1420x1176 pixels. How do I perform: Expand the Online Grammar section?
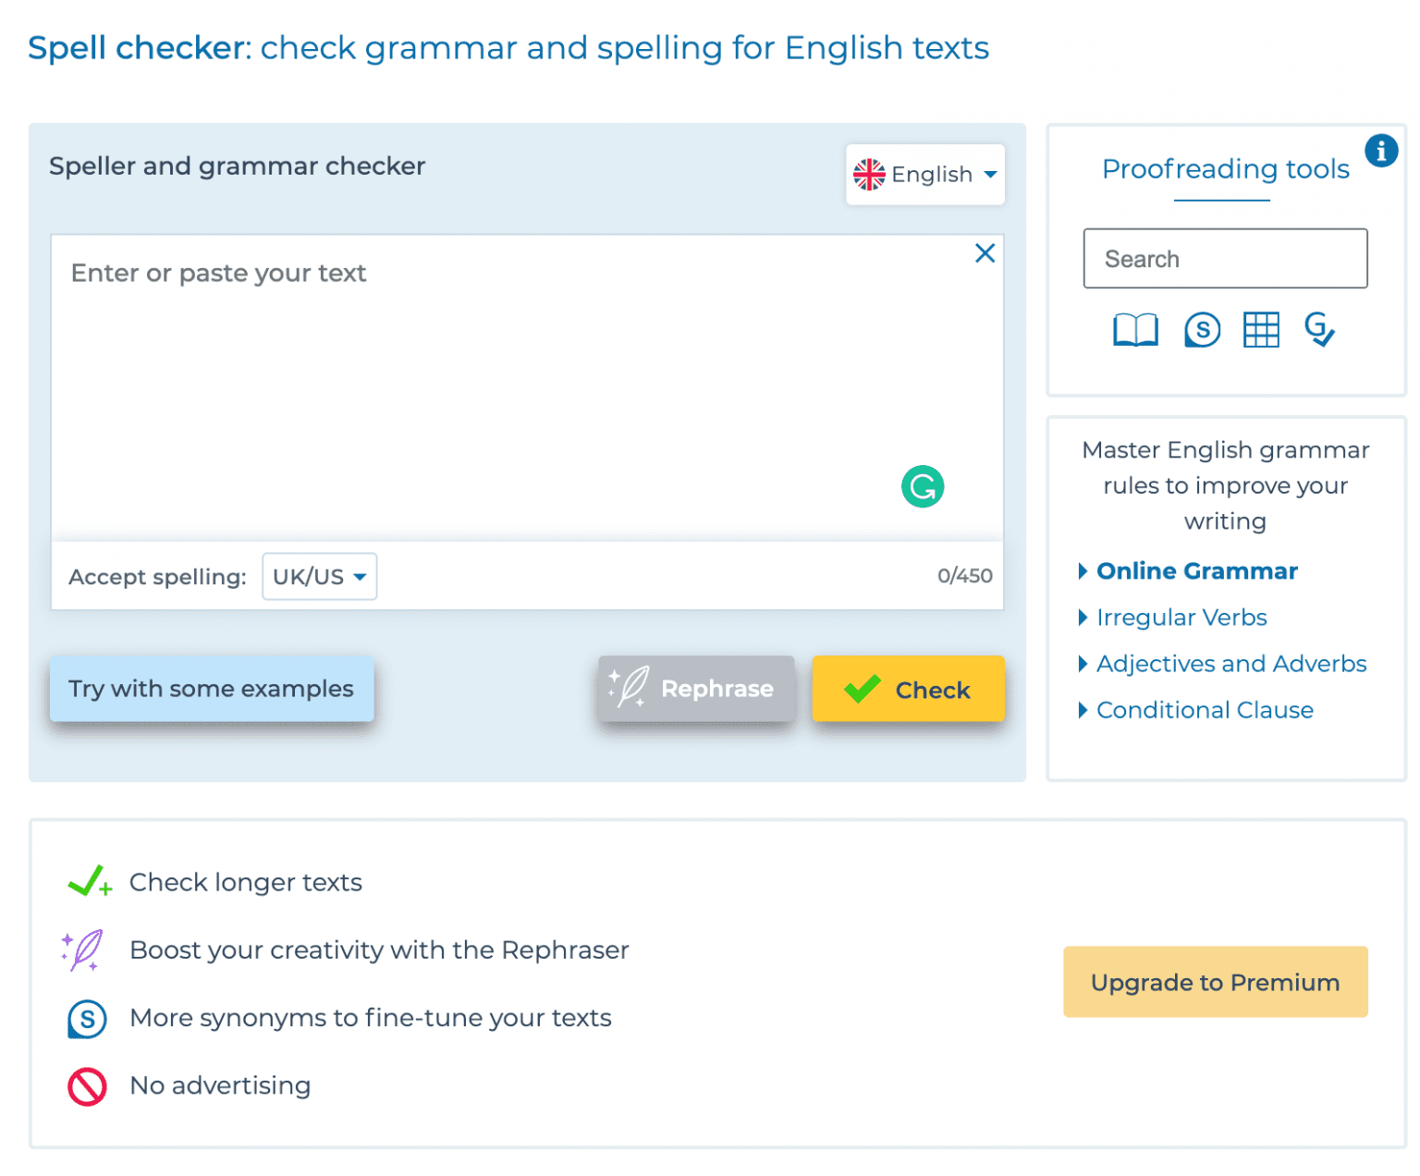coord(1196,571)
